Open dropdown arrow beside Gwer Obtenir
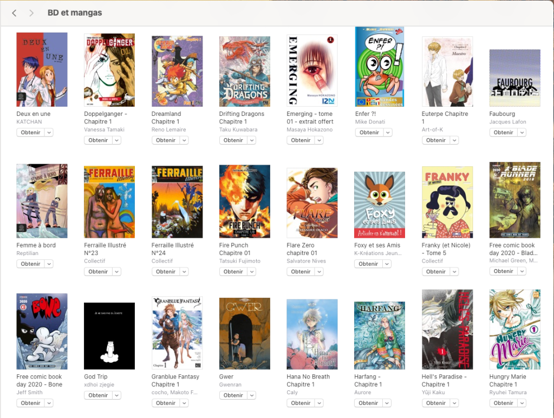The image size is (554, 418). tap(252, 395)
